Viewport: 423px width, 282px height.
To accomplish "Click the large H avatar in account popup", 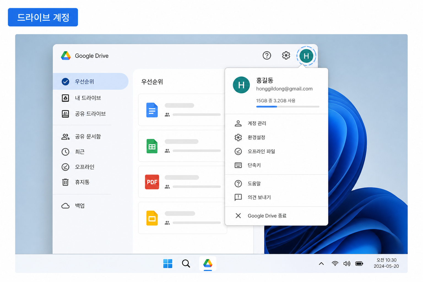I will click(241, 85).
